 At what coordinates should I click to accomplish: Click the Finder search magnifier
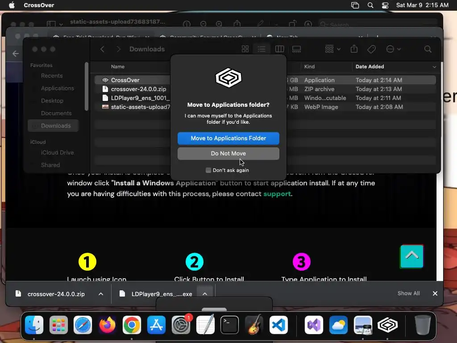428,49
